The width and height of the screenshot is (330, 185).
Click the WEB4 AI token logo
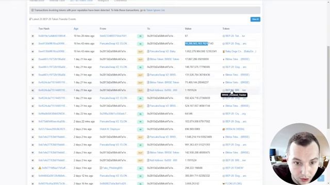coord(224,129)
